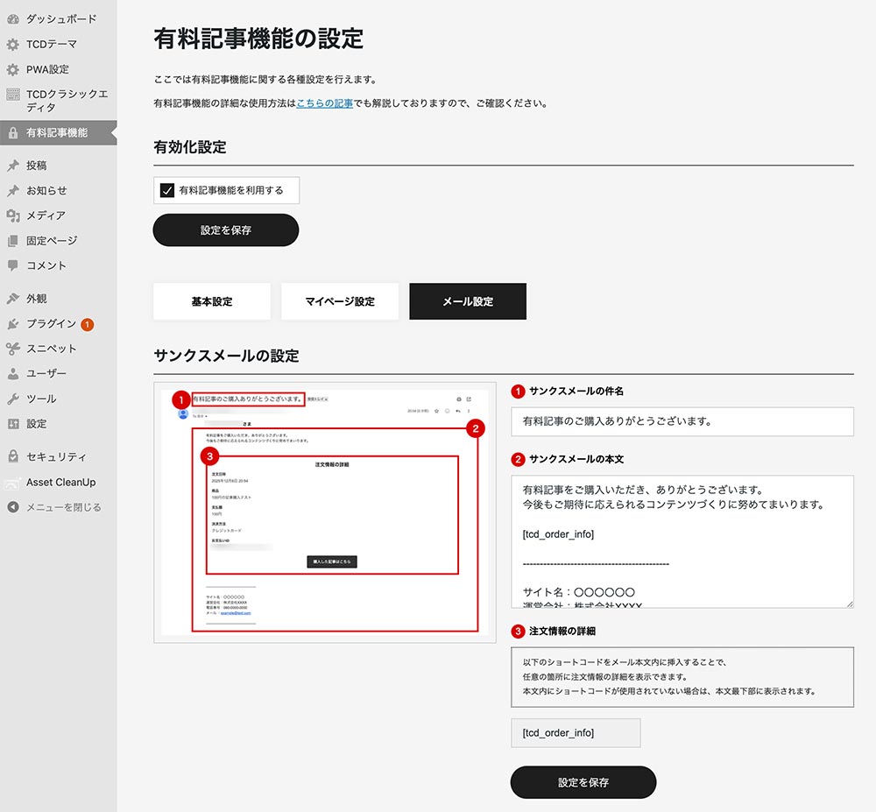Click the Dashboard gauge icon in sidebar
876x812 pixels.
pyautogui.click(x=12, y=18)
